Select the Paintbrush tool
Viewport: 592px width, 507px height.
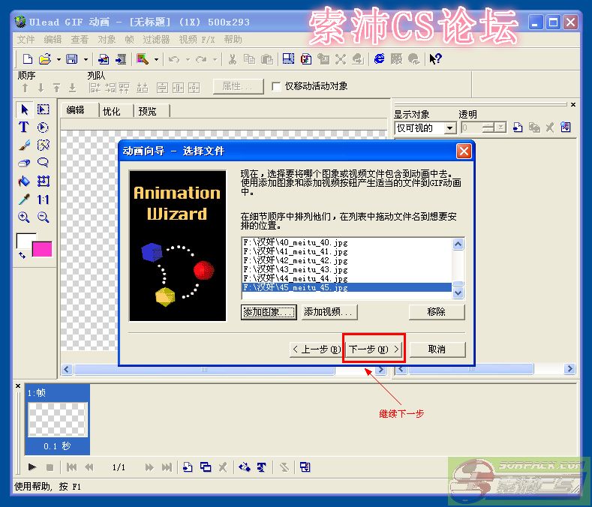pos(24,145)
